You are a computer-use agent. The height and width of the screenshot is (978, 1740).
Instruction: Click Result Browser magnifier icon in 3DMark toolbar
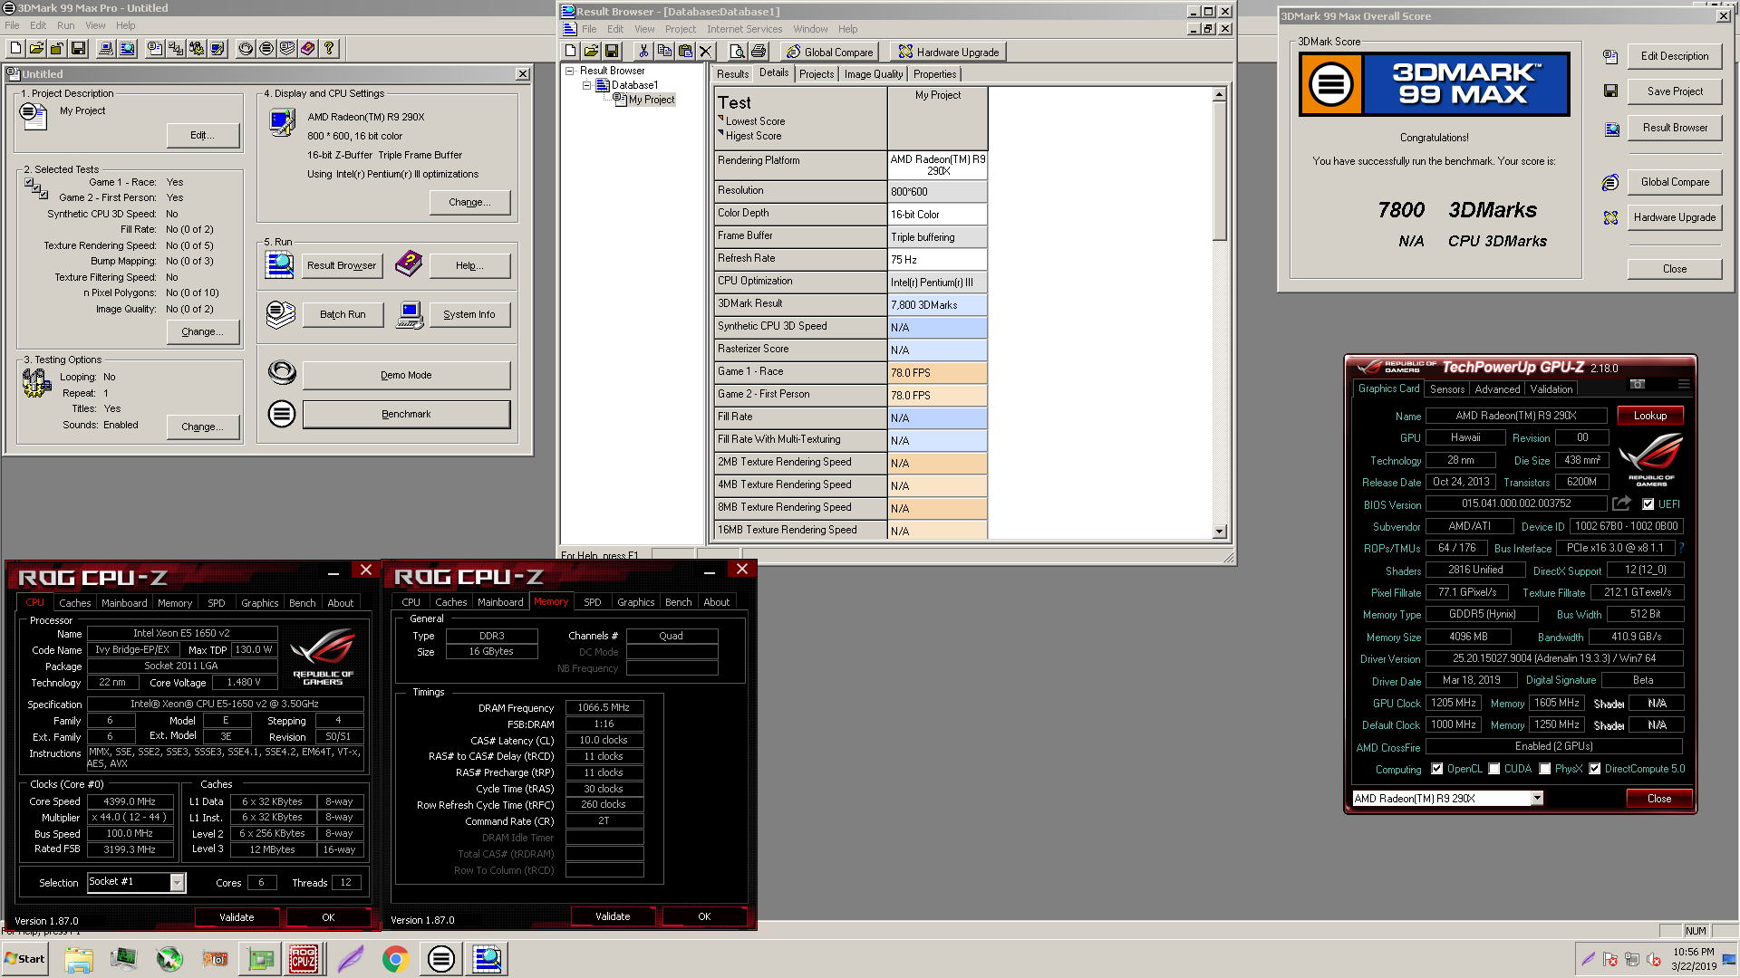tap(127, 49)
